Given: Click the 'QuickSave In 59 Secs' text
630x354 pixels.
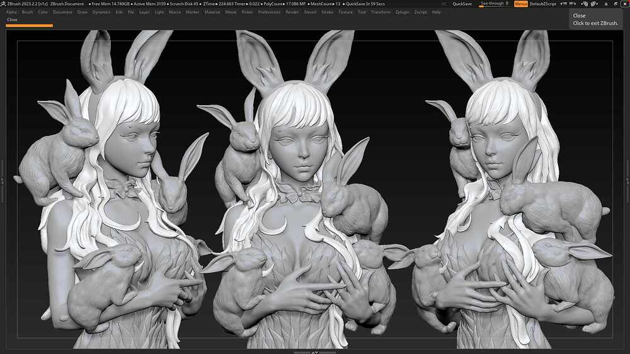Looking at the screenshot, I should 364,4.
